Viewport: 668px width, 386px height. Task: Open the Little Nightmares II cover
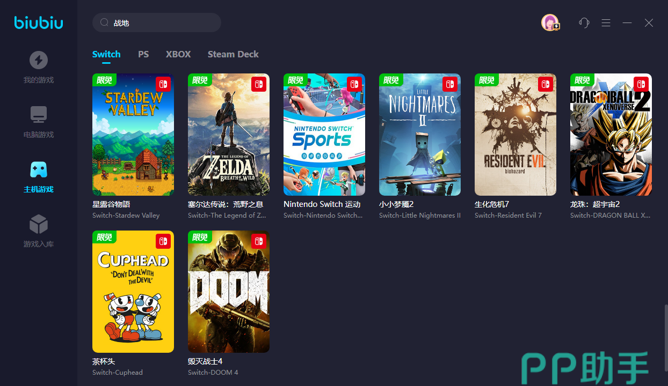click(x=420, y=135)
